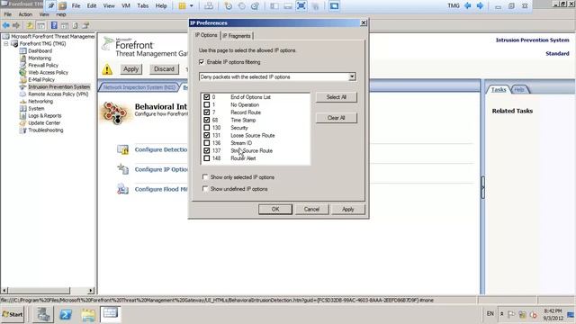Screen dimensions: 576x324
Task: Click Apply in IP Preferences dialog
Action: tap(348, 209)
